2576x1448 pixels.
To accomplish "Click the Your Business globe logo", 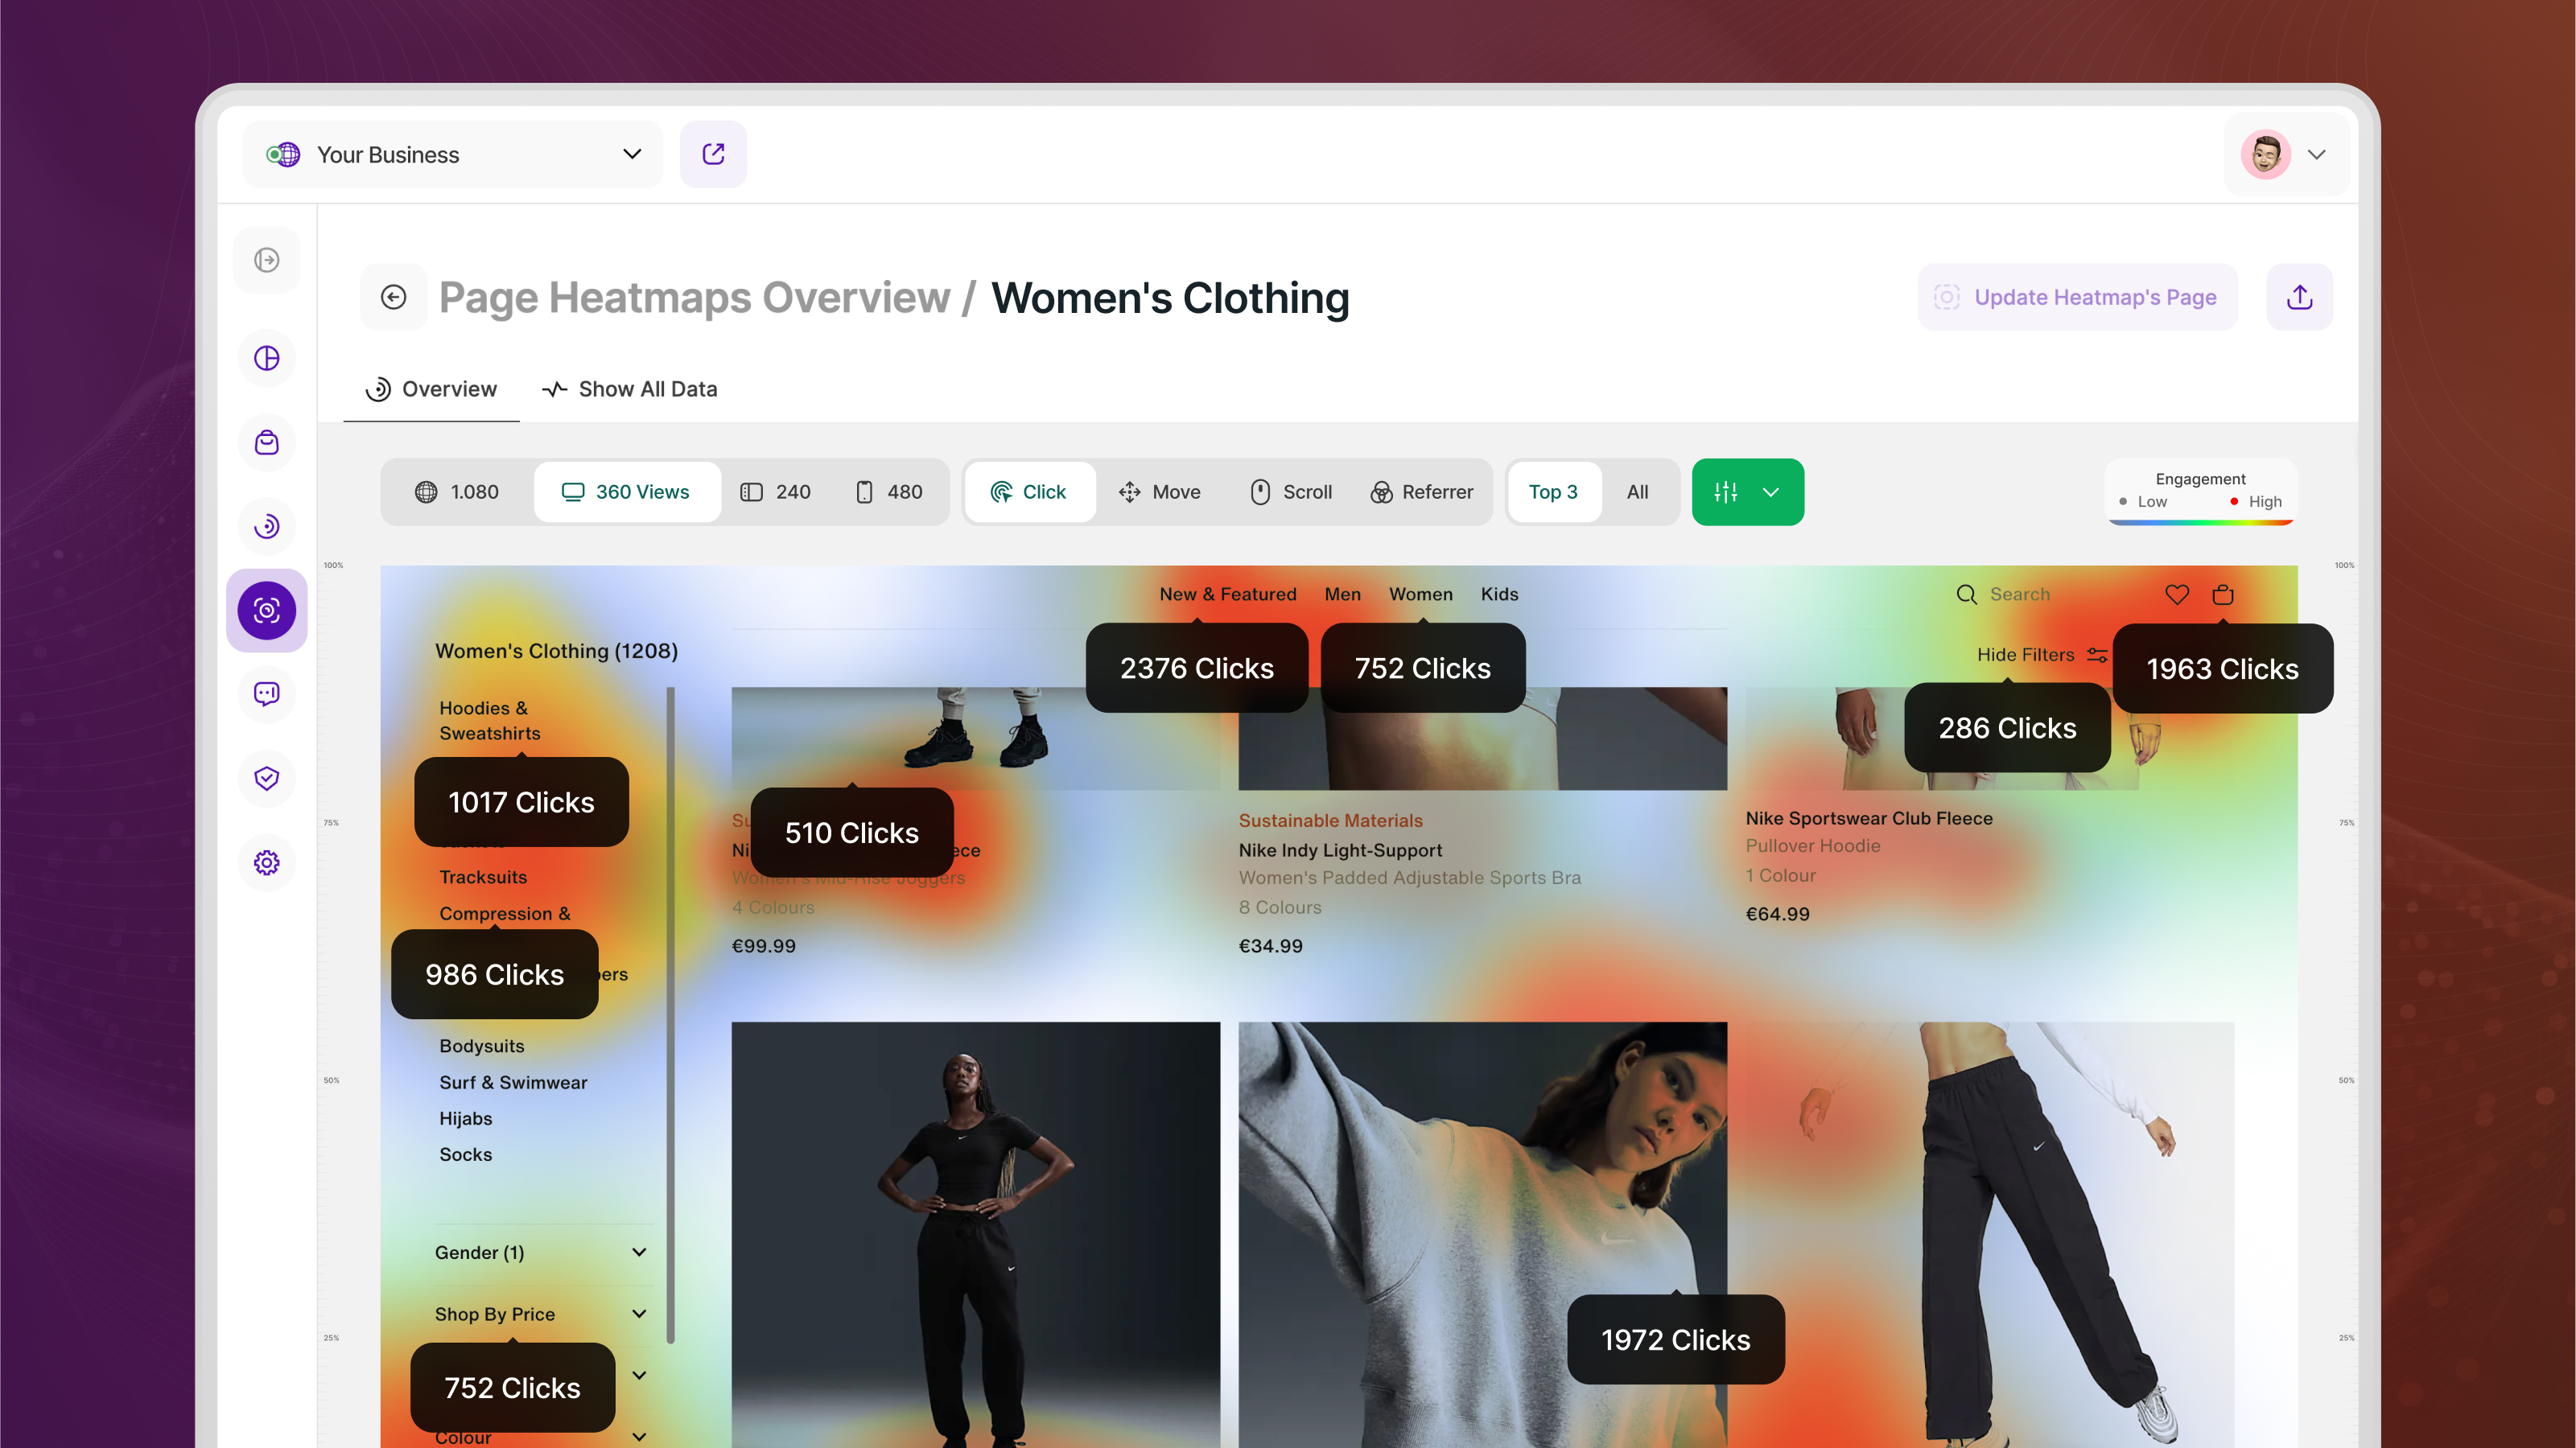I will pyautogui.click(x=283, y=154).
